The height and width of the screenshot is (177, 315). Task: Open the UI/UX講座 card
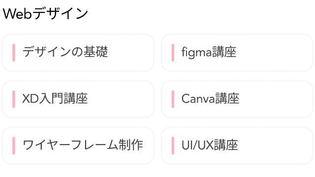[237, 146]
